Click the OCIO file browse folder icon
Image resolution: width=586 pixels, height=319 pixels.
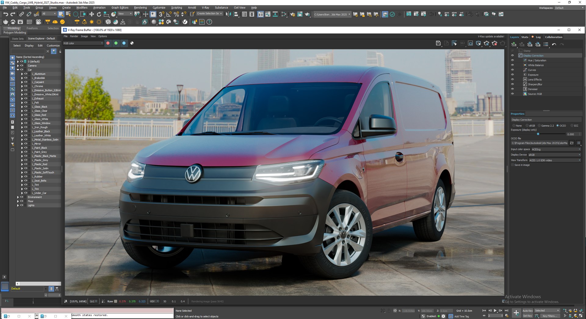572,143
